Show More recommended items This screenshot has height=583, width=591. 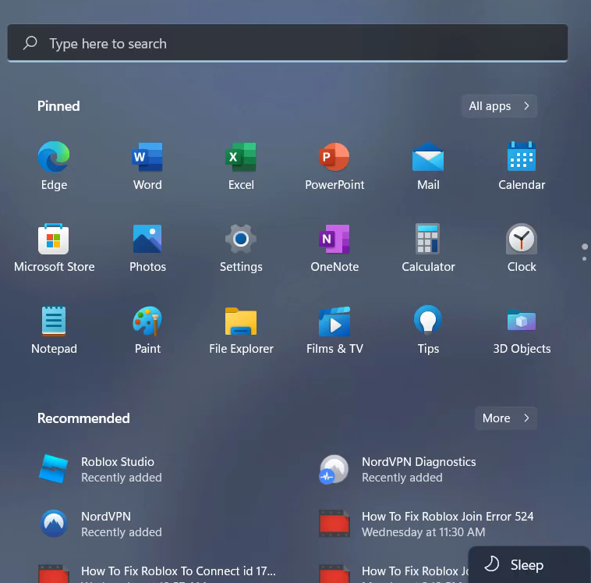pyautogui.click(x=505, y=418)
